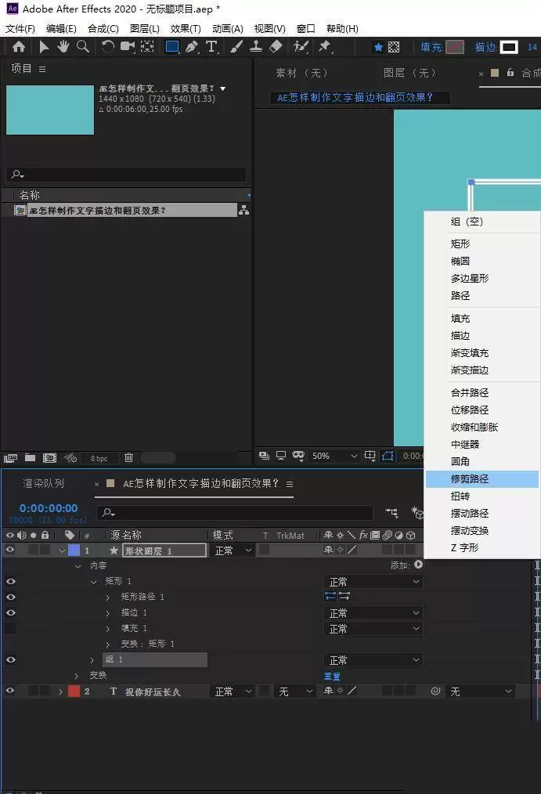
Task: Select the Zoom magnifier tool
Action: pos(82,47)
